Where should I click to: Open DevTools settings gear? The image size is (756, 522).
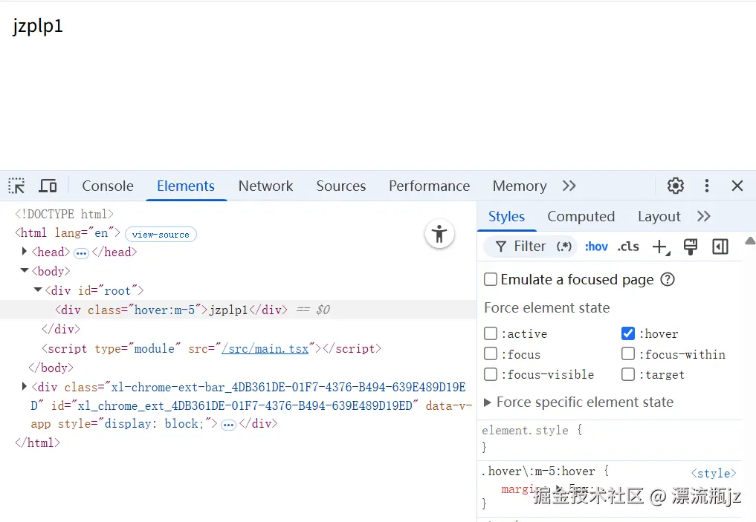click(676, 186)
